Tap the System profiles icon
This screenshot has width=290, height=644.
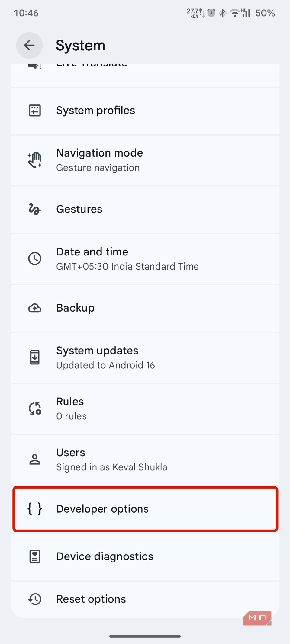click(x=35, y=111)
